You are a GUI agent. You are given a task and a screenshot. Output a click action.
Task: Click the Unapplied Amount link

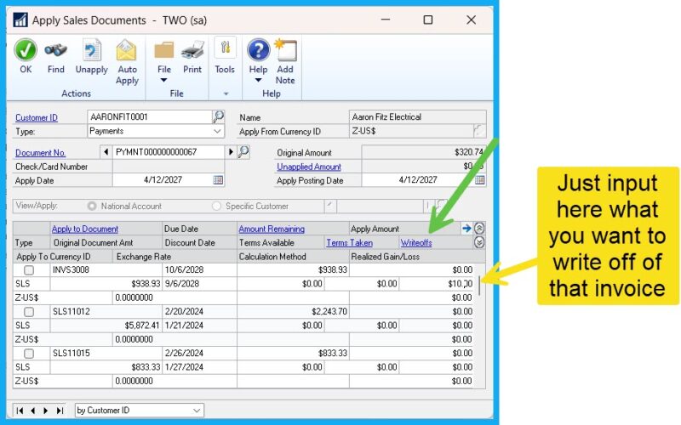coord(308,167)
